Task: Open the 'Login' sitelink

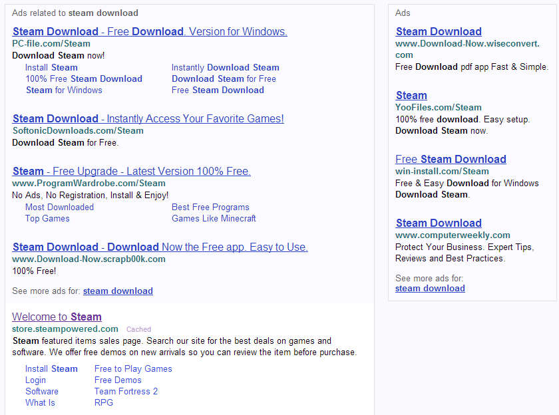Action: tap(35, 380)
